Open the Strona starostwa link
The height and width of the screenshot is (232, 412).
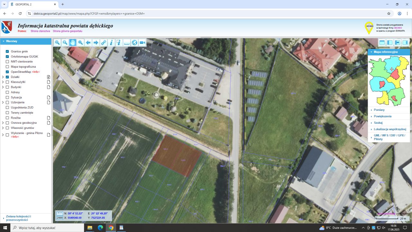pos(40,31)
